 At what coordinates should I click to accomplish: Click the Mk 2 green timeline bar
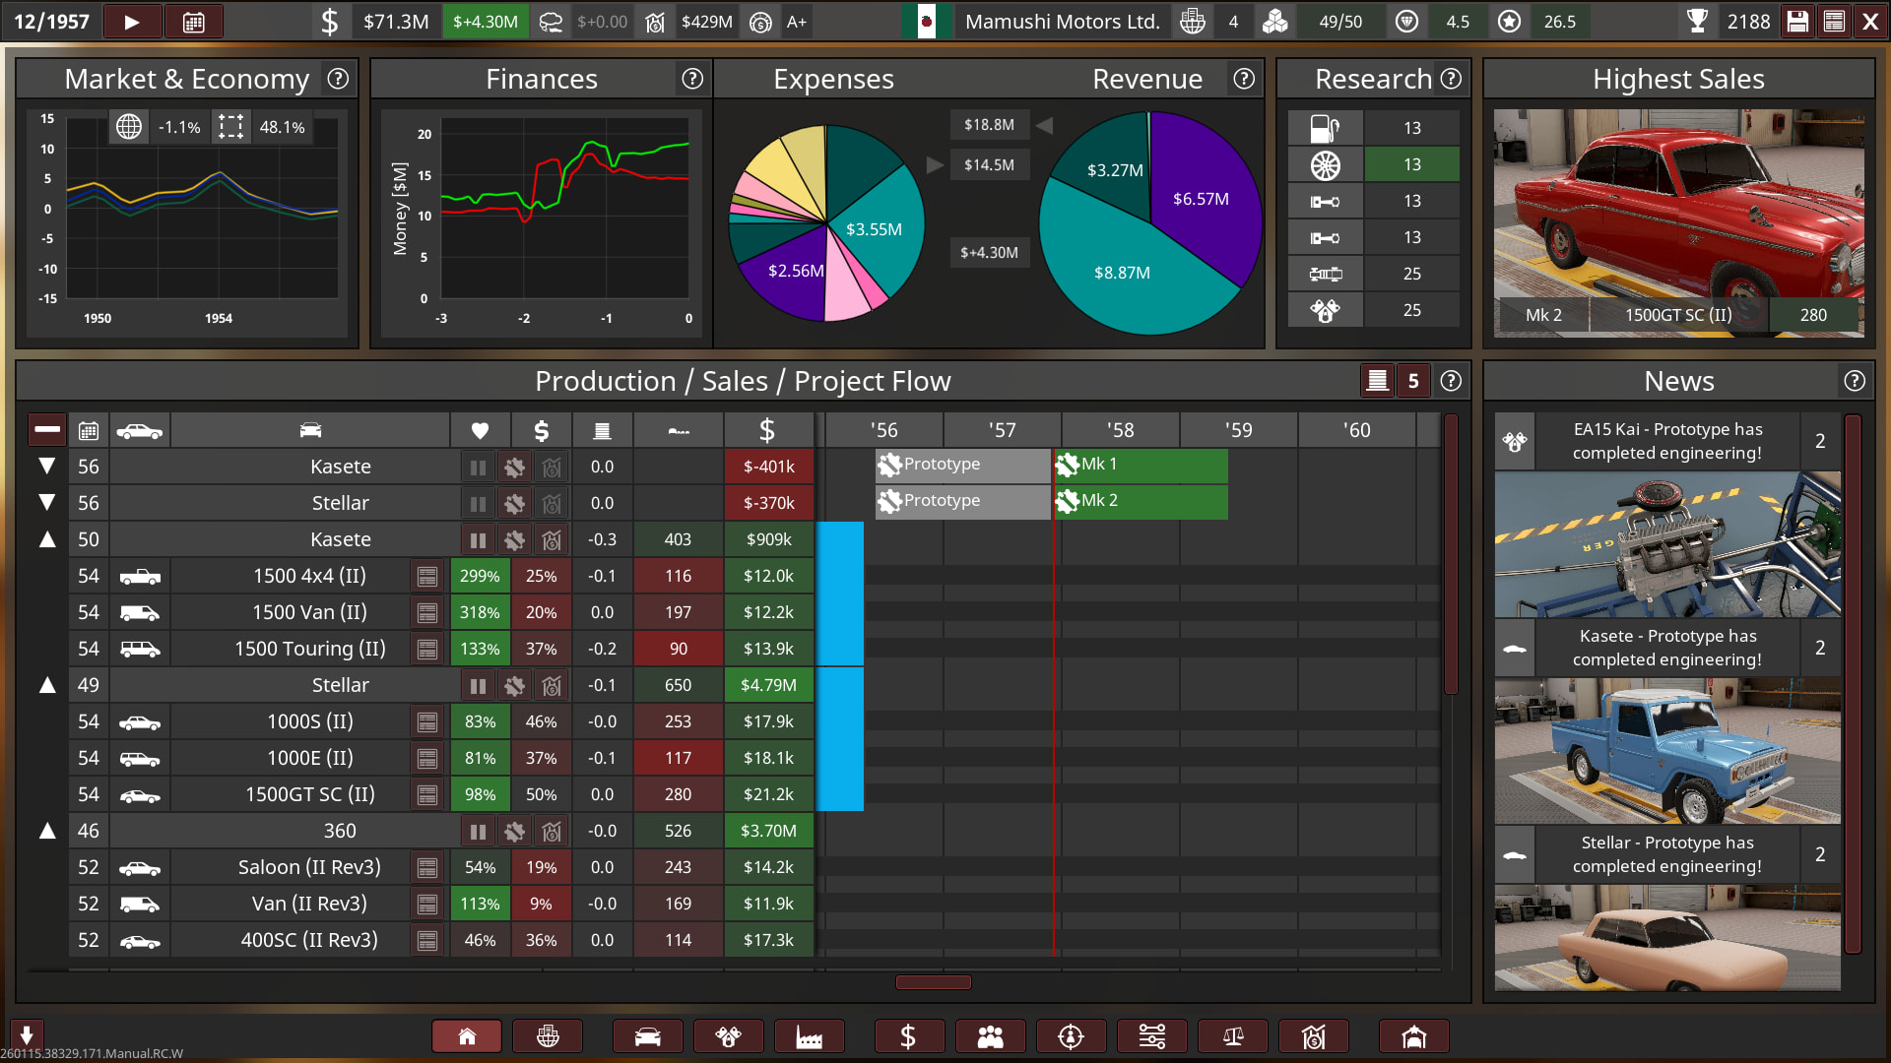pos(1142,501)
